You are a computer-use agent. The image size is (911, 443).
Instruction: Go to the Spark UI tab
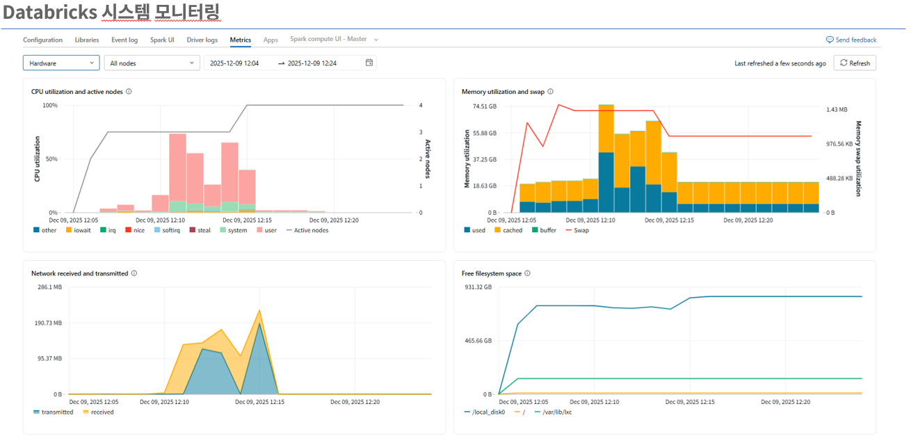tap(162, 40)
